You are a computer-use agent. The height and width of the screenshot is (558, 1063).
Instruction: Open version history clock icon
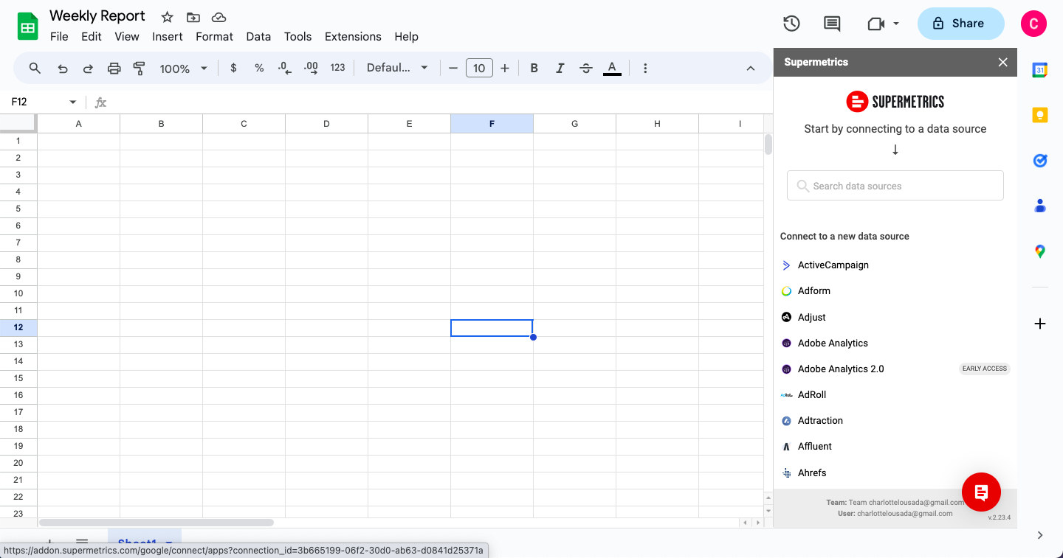click(791, 24)
